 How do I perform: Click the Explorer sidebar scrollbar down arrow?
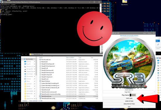coord(36,99)
